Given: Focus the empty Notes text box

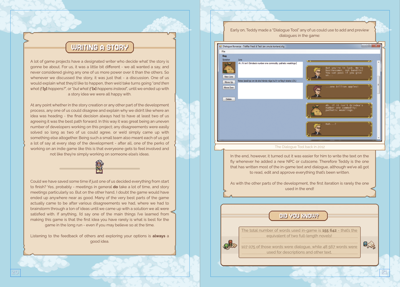Looking at the screenshot, I should 270,91.
